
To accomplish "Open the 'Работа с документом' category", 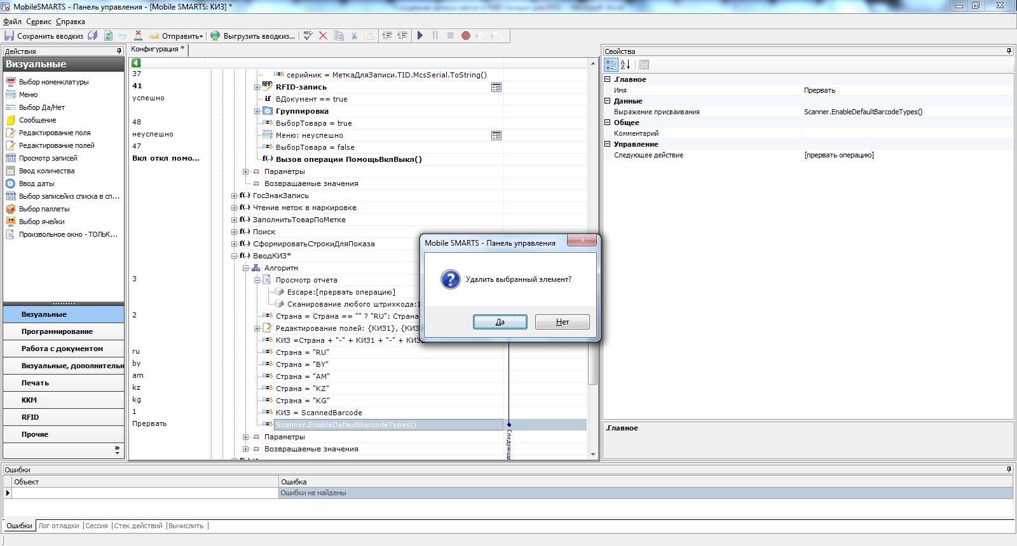I will click(64, 349).
